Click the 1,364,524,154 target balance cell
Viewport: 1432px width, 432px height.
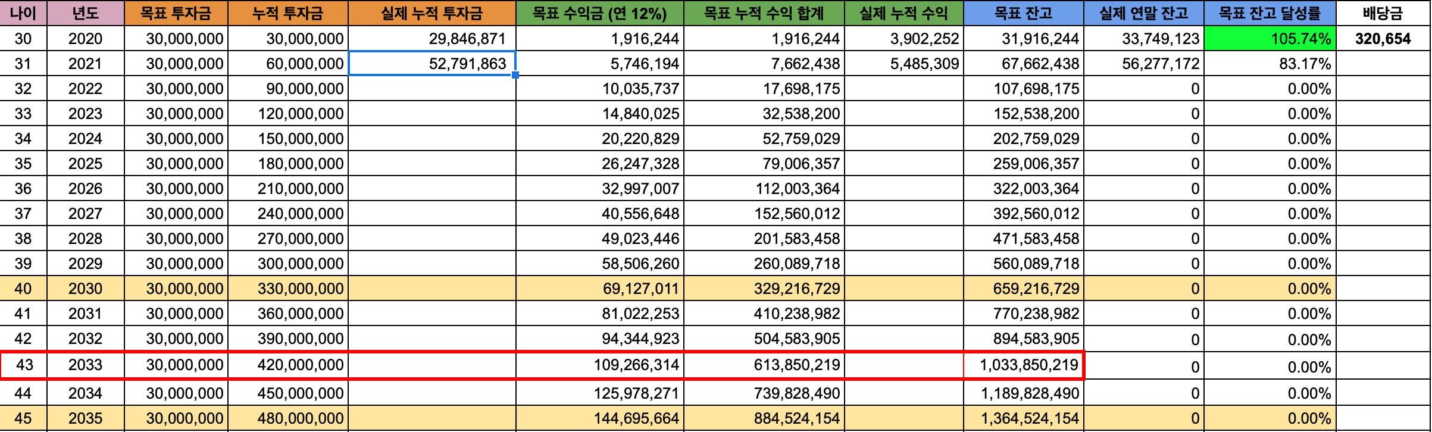coord(1024,418)
